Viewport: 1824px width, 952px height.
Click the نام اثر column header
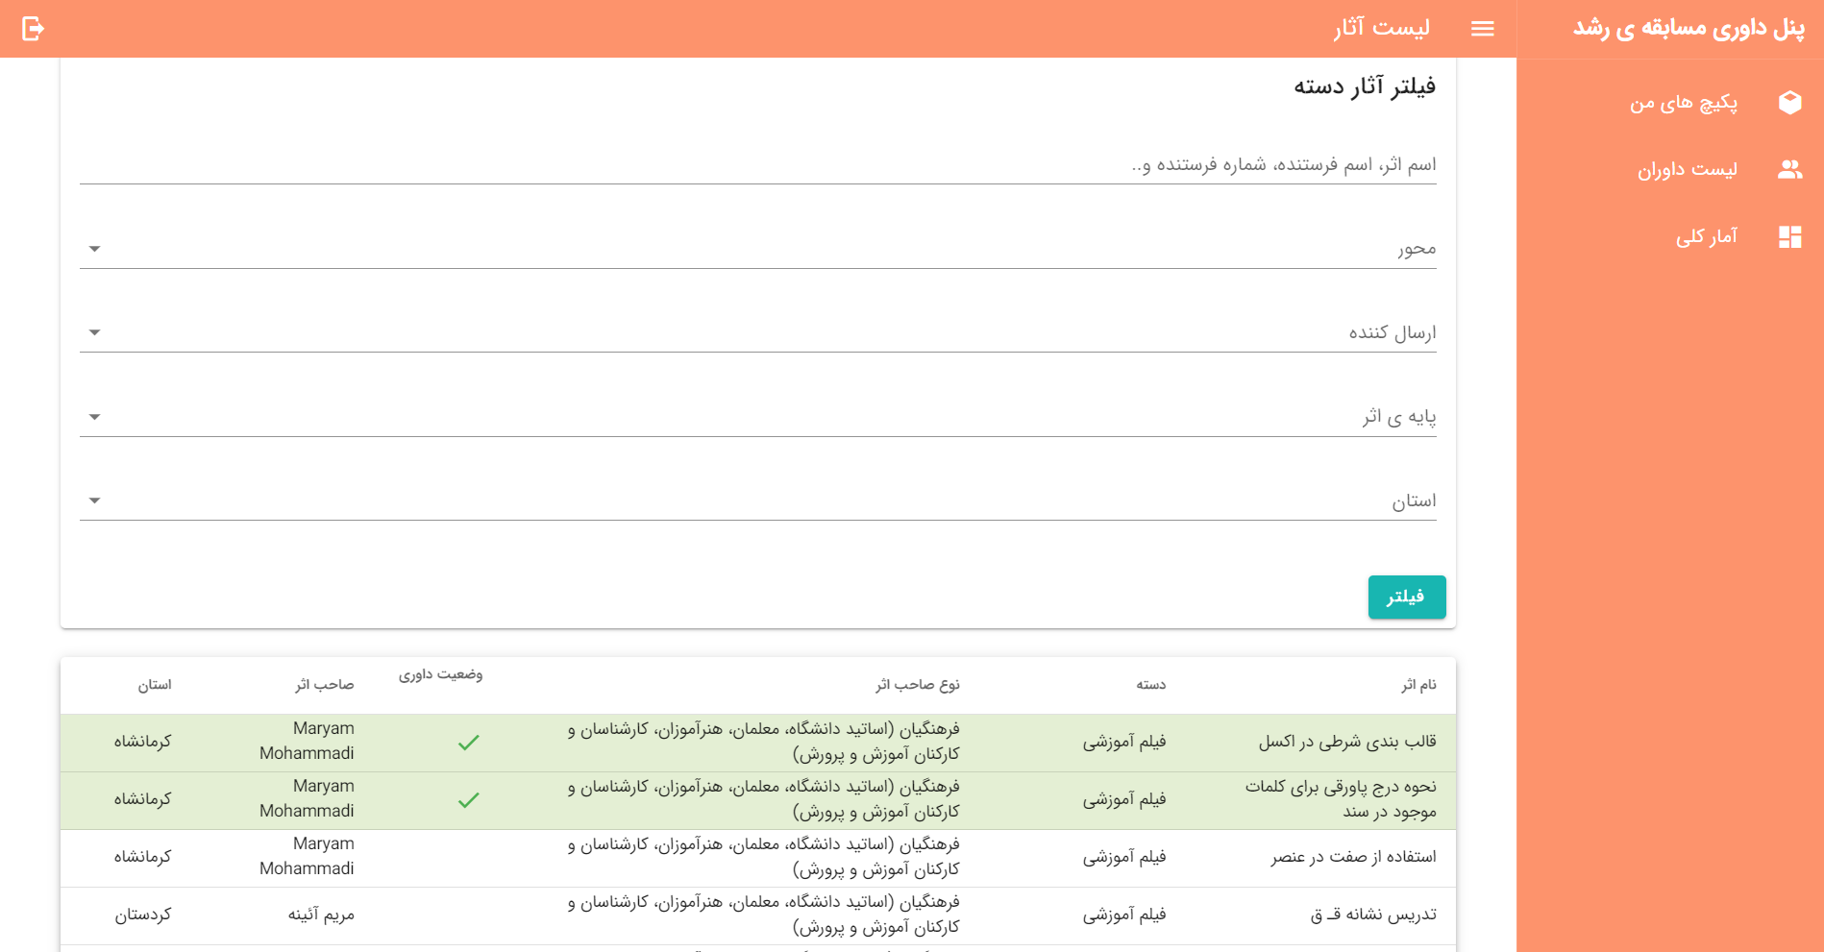(x=1417, y=685)
